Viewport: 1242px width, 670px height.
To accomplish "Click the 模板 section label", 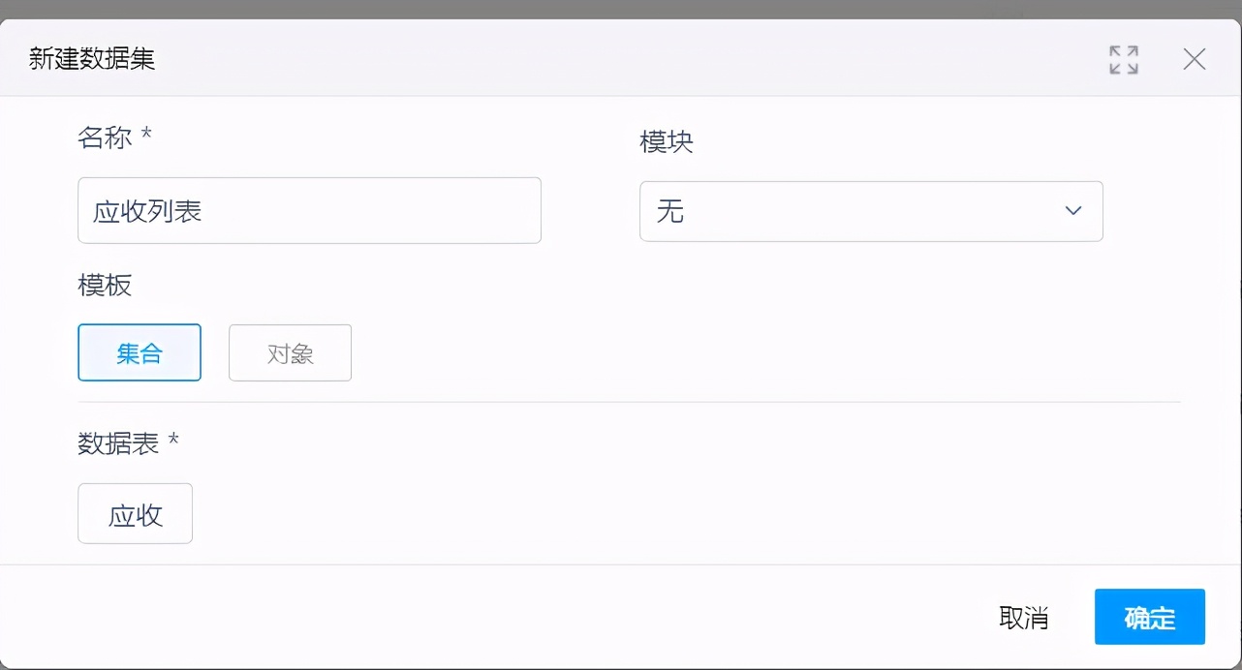I will point(104,286).
